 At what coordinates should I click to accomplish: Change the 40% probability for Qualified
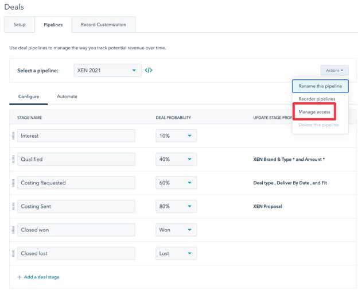pyautogui.click(x=176, y=160)
